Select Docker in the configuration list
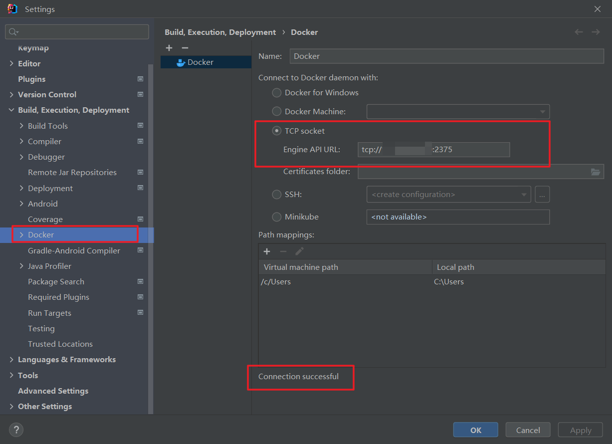This screenshot has height=444, width=612. pyautogui.click(x=201, y=62)
